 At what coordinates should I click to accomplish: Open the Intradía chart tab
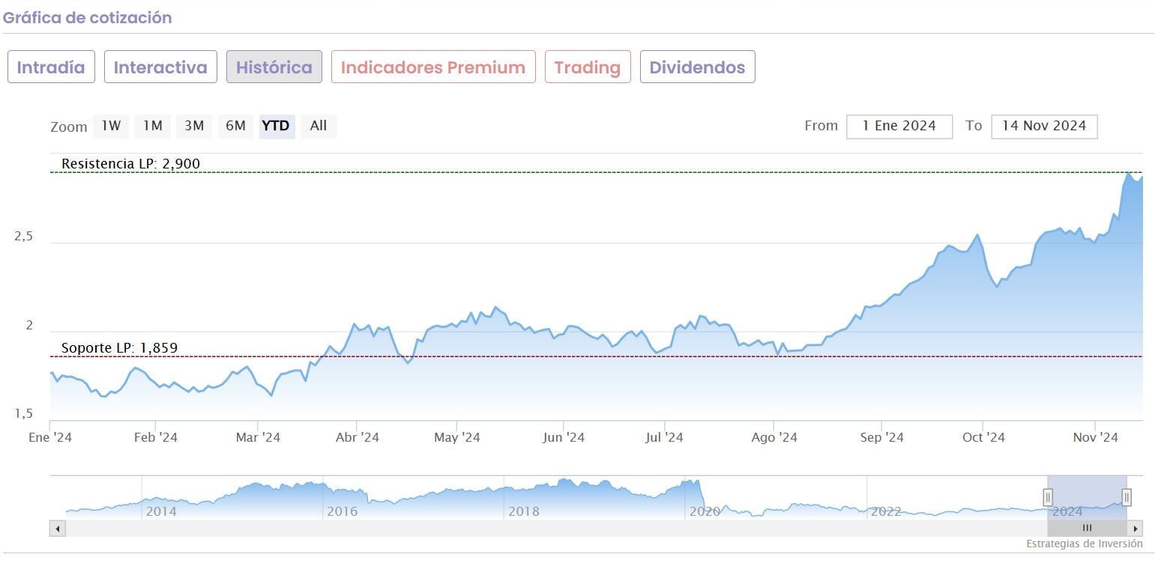pos(51,67)
